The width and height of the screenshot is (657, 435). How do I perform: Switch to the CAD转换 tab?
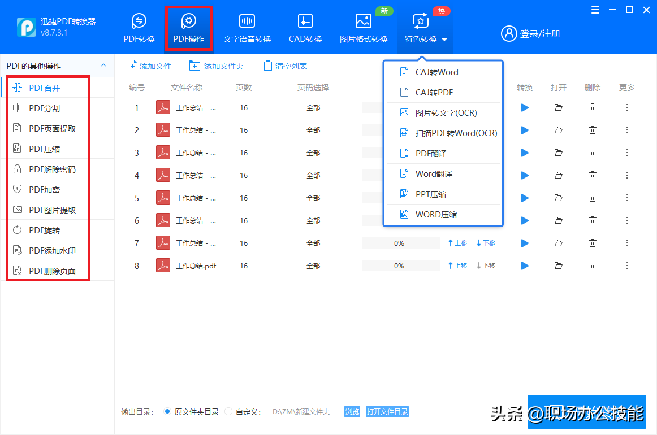coord(305,27)
